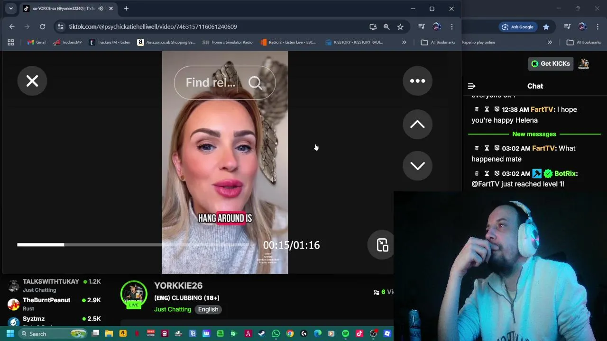Timeout FartTV's 12:38 AM message with the hourglass
The height and width of the screenshot is (341, 607).
pyautogui.click(x=487, y=109)
